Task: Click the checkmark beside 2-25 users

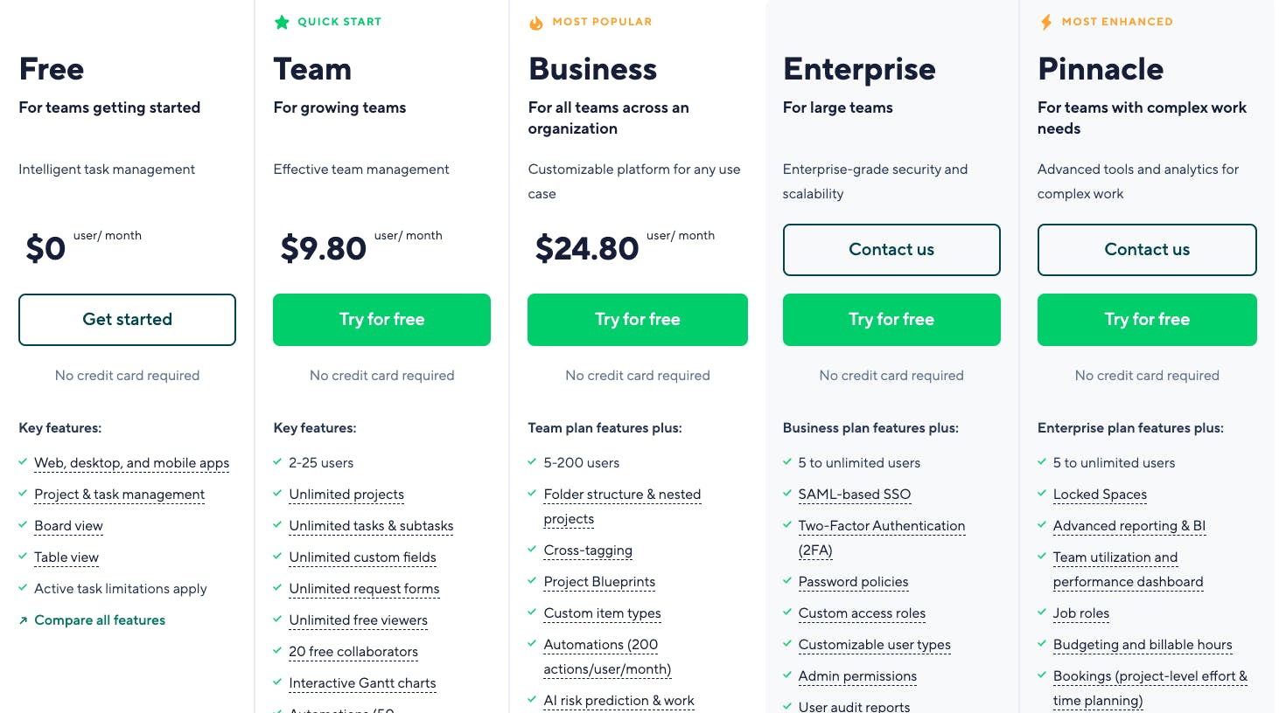Action: (x=276, y=462)
